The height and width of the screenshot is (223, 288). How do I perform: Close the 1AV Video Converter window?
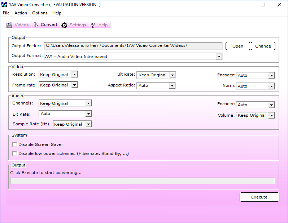pos(279,5)
